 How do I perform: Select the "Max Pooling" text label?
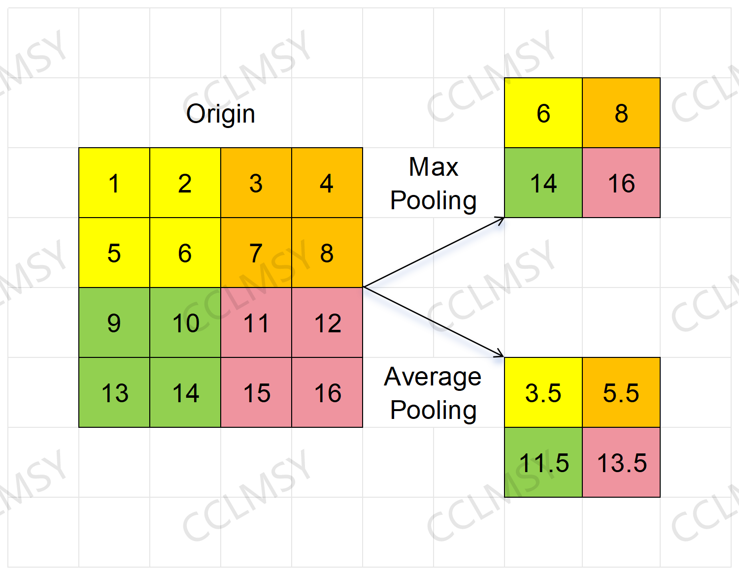pyautogui.click(x=433, y=184)
